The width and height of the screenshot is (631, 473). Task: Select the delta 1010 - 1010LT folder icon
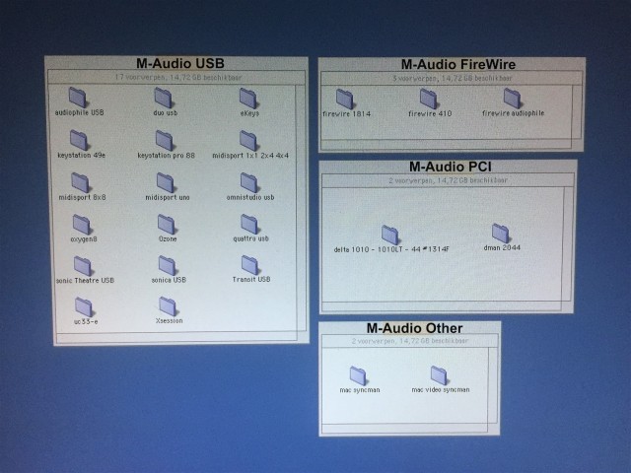tap(390, 235)
